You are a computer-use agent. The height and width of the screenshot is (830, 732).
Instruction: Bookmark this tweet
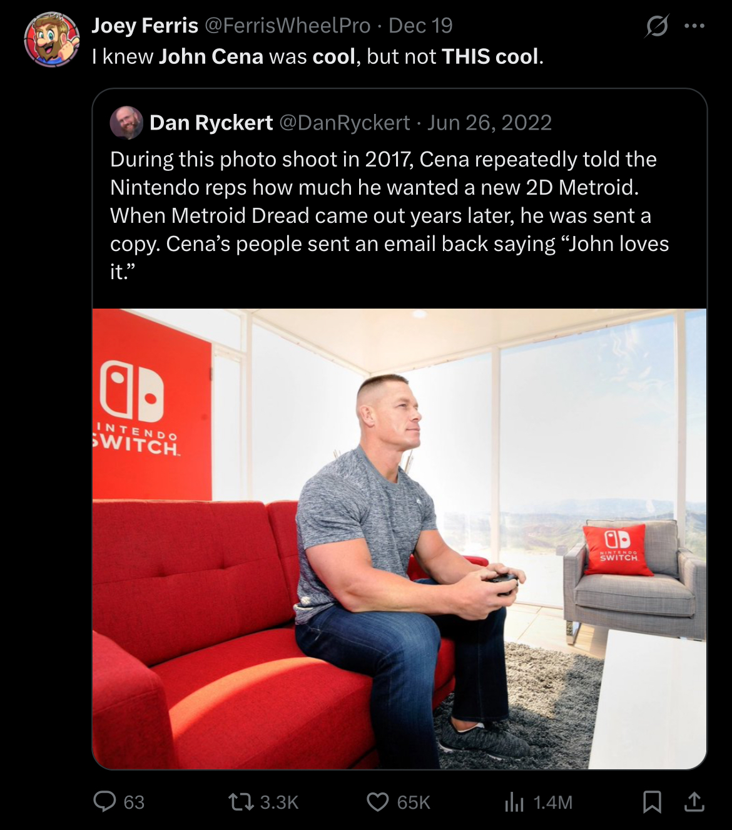[652, 802]
